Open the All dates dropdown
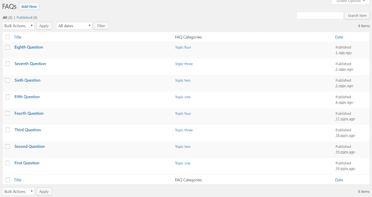Screen dimensions: 372x197 pyautogui.click(x=74, y=26)
